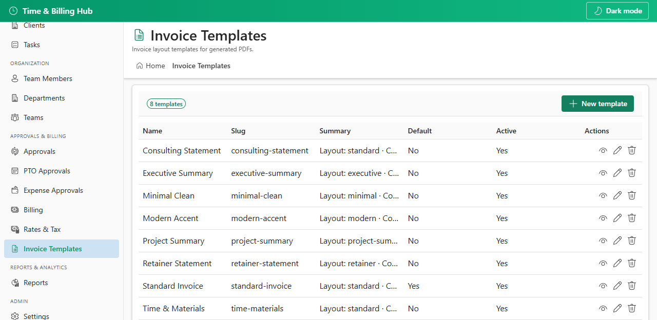Preview the Minimal Clean template eye icon
657x320 pixels.
pos(603,196)
